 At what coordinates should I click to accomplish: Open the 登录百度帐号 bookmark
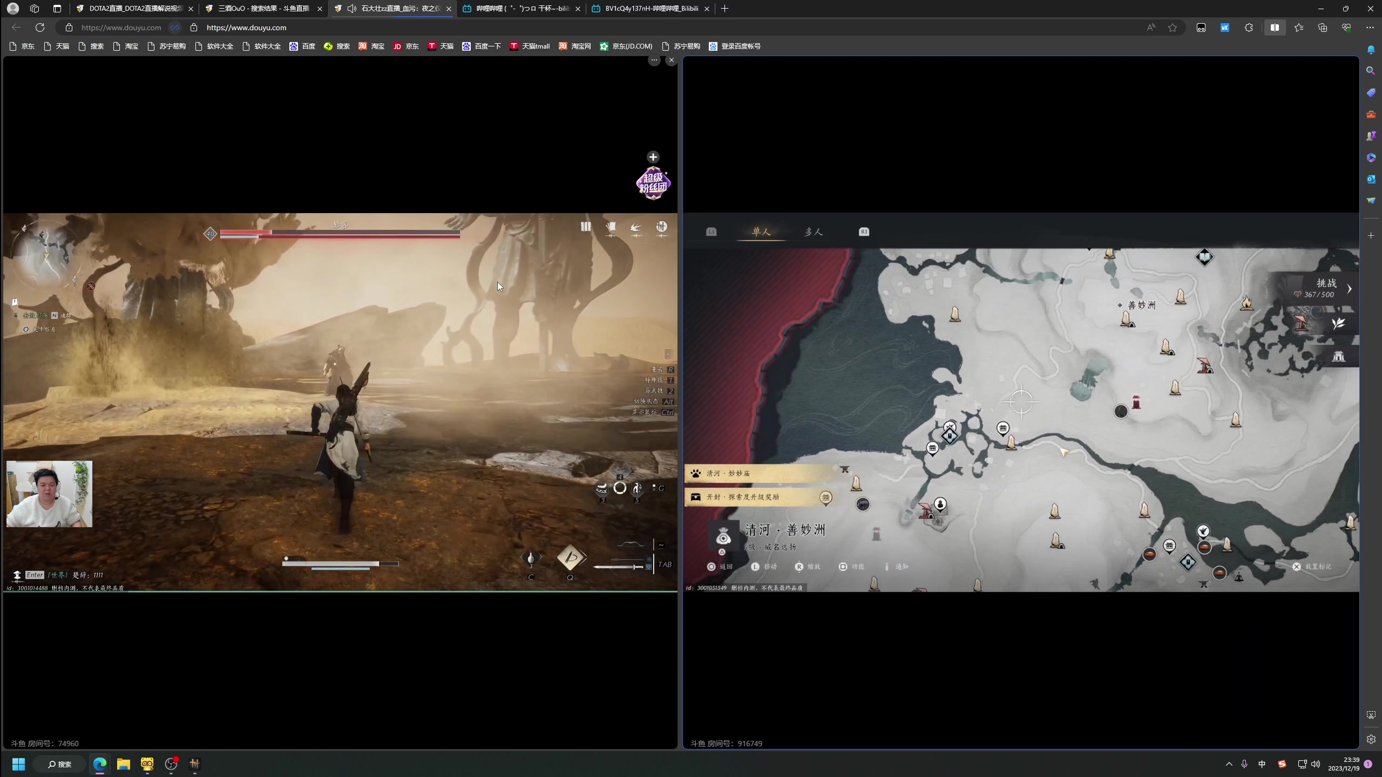click(x=735, y=46)
